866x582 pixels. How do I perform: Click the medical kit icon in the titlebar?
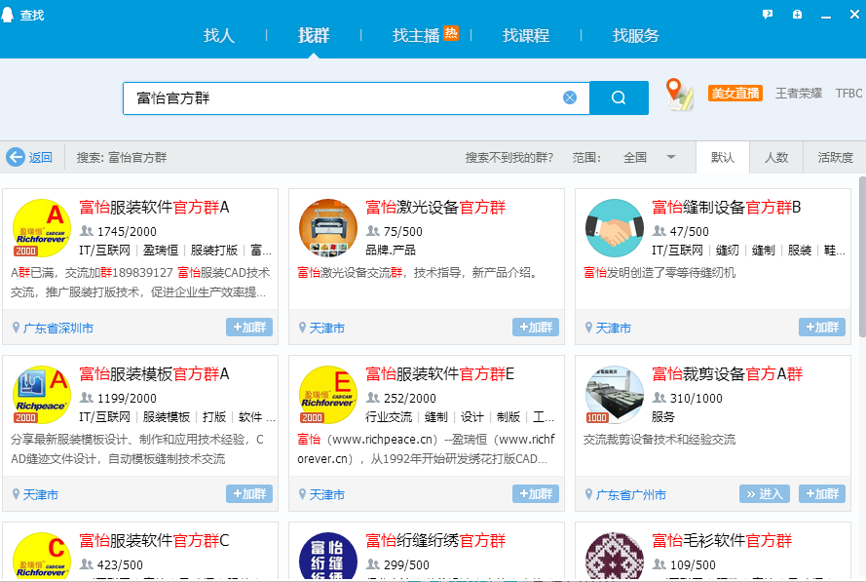point(797,14)
